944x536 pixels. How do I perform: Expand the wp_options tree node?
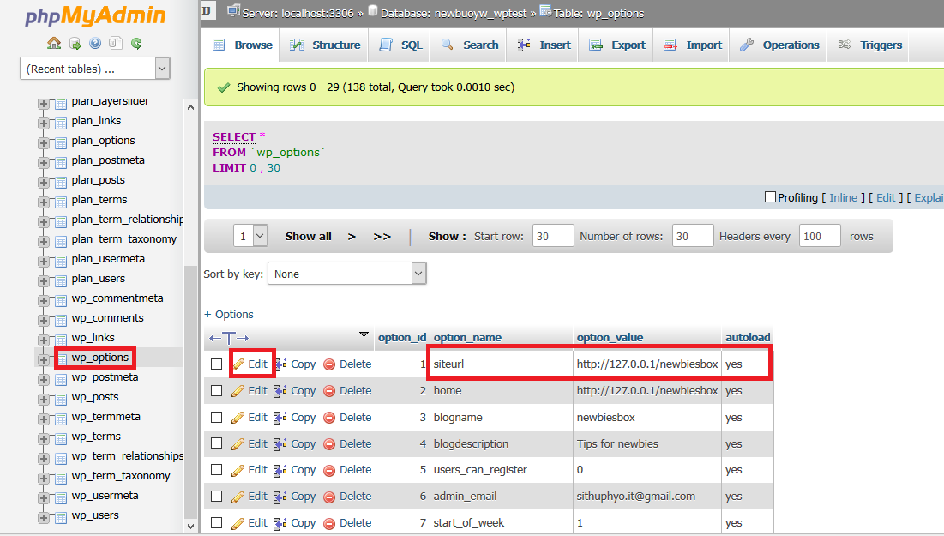click(44, 359)
